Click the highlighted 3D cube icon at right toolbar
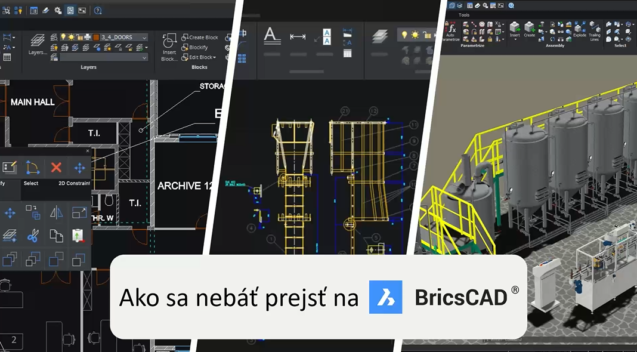Viewport: 637px width, 352px height. (452, 5)
